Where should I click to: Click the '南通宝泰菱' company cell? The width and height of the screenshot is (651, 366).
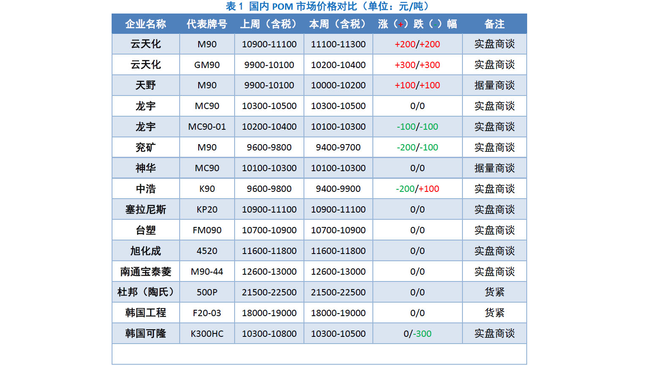click(x=146, y=272)
